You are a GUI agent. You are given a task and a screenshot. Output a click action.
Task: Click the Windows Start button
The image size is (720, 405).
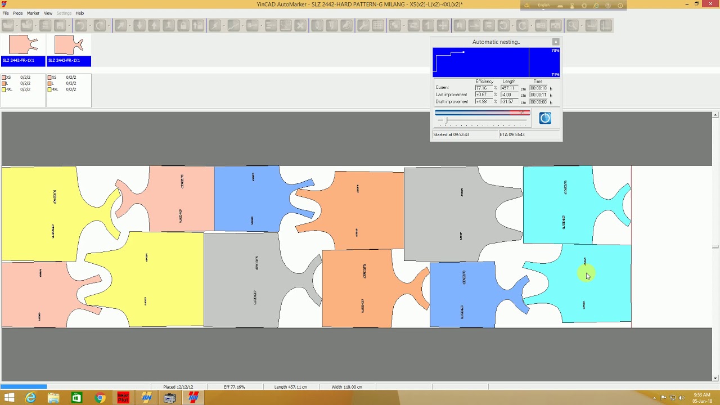click(9, 398)
